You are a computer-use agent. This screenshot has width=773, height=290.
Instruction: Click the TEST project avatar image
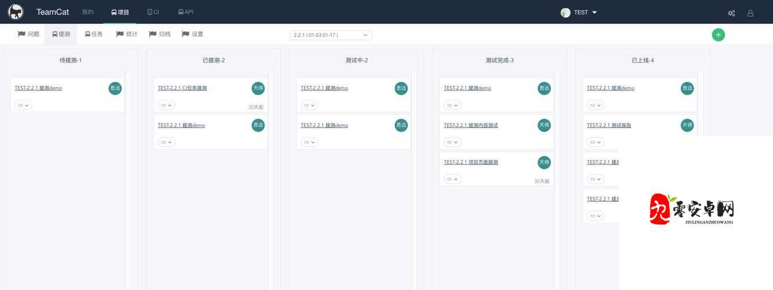coord(565,12)
